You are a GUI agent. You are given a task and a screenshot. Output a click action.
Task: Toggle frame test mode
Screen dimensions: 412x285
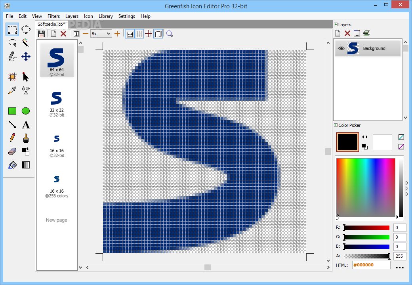coord(158,34)
